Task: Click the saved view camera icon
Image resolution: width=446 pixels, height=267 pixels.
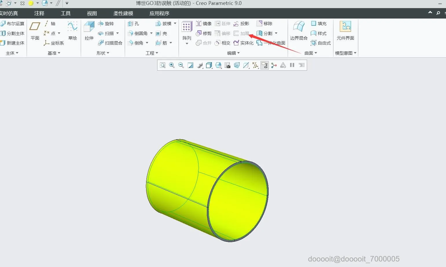Action: pos(227,65)
